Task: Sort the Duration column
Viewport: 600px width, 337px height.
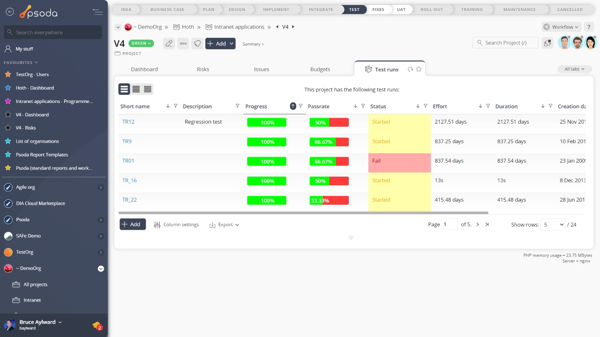Action: (x=543, y=106)
